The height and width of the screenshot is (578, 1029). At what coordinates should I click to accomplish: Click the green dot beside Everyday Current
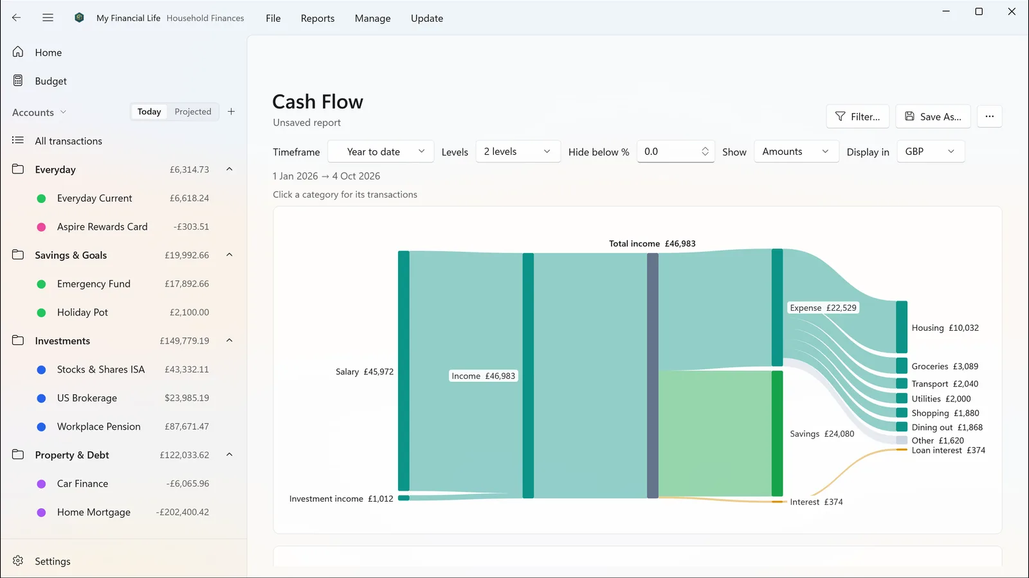click(x=41, y=198)
